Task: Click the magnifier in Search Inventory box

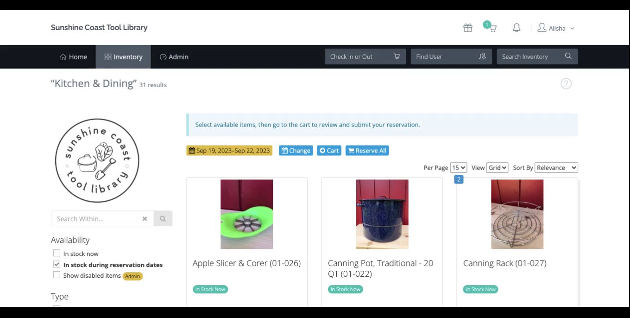Action: 568,56
